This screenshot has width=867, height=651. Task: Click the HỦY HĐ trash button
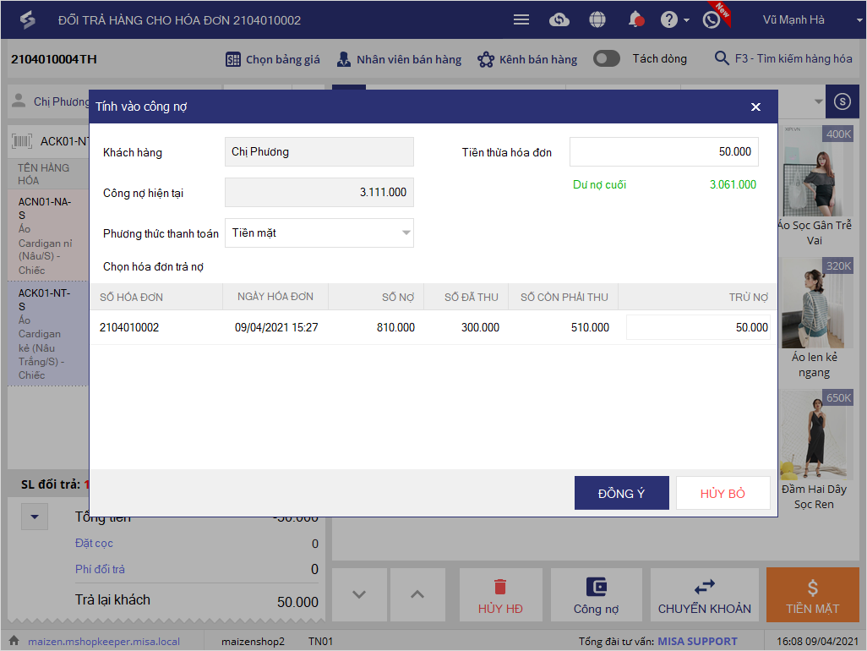tap(500, 594)
